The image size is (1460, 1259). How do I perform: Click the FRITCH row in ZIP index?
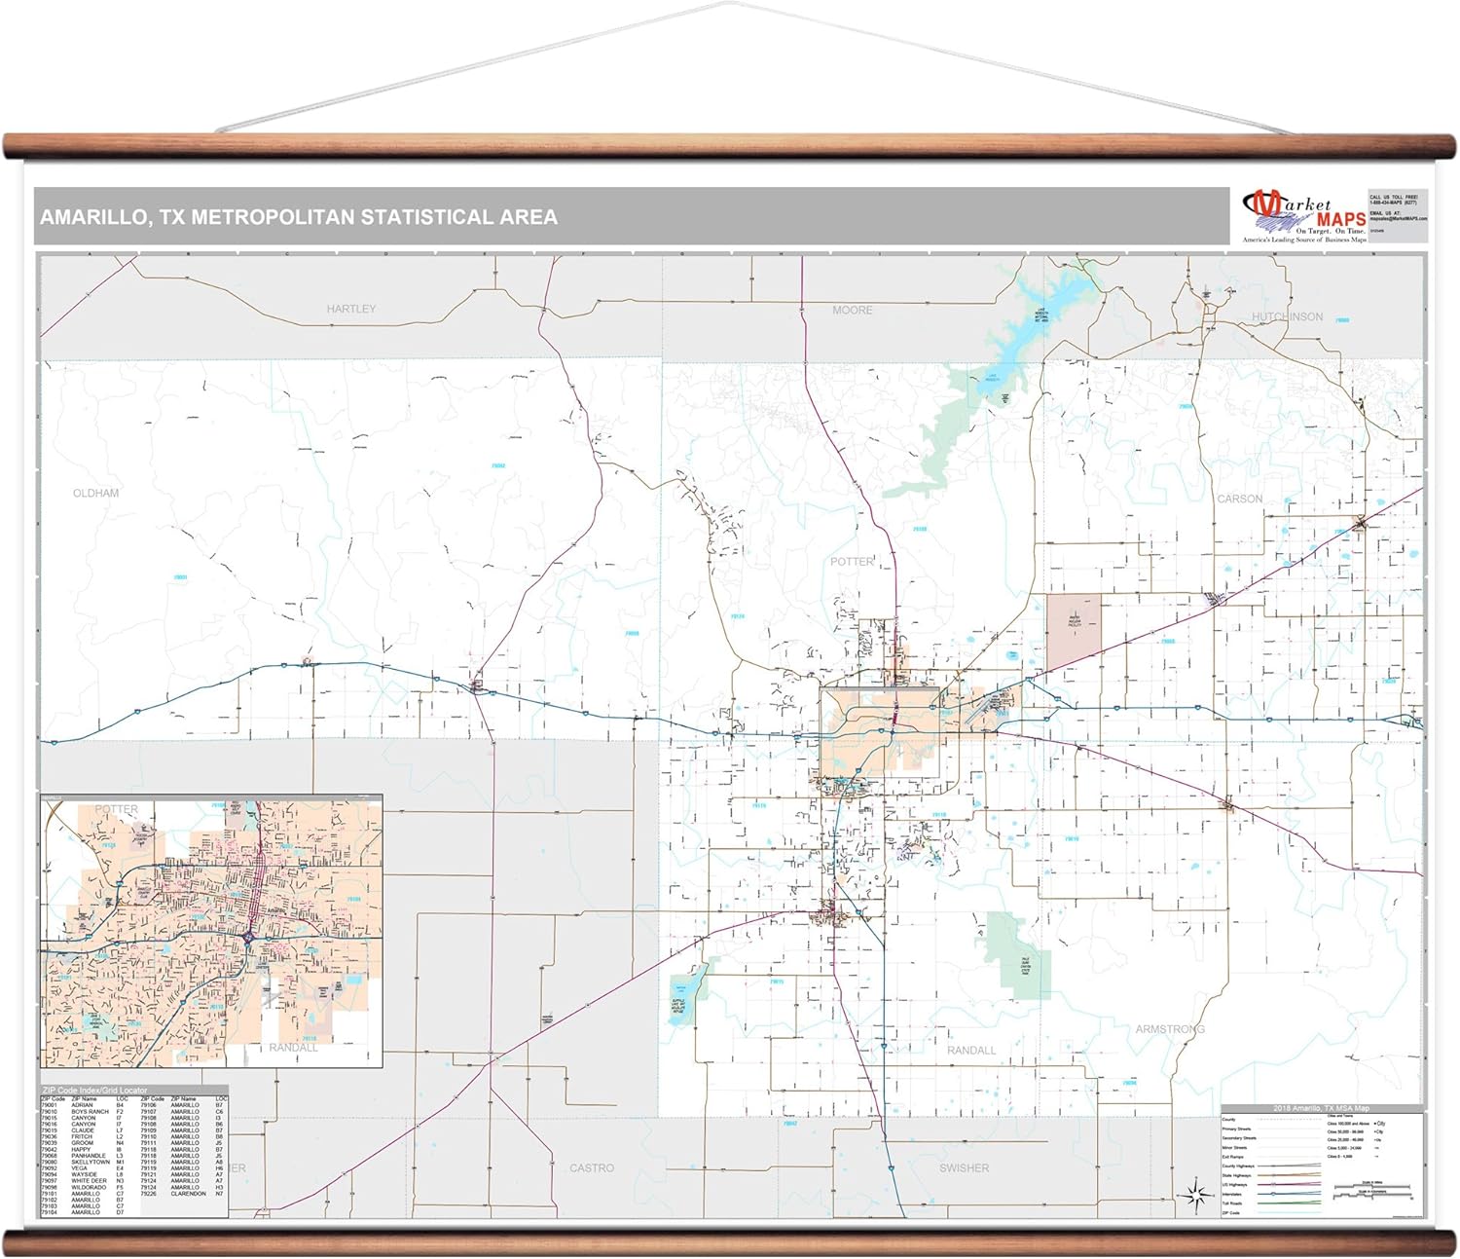click(83, 1136)
